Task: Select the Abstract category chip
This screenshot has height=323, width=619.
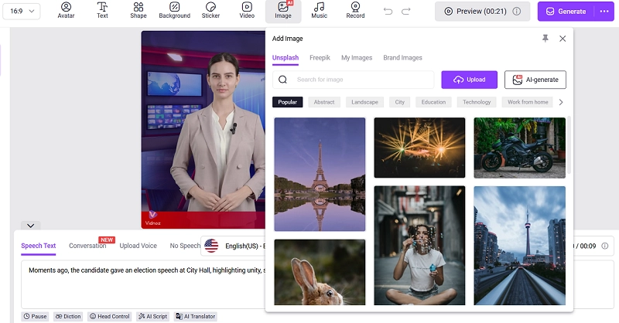Action: pos(324,102)
